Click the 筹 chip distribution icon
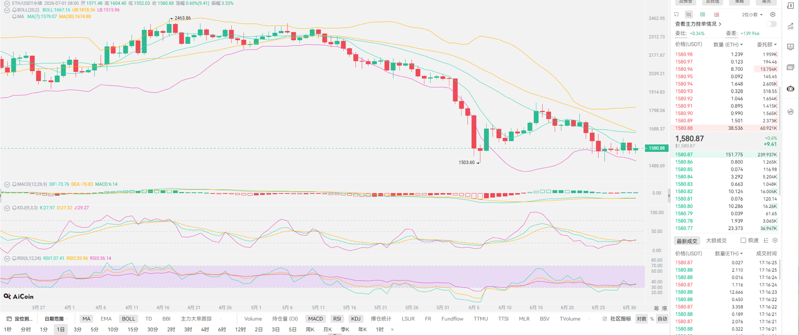The image size is (799, 335). [x=656, y=308]
